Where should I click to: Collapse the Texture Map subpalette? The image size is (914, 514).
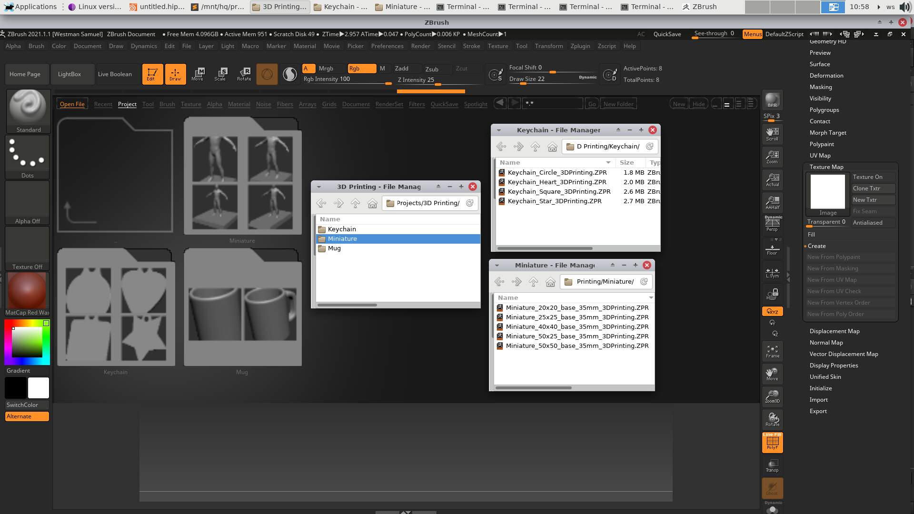coord(826,167)
